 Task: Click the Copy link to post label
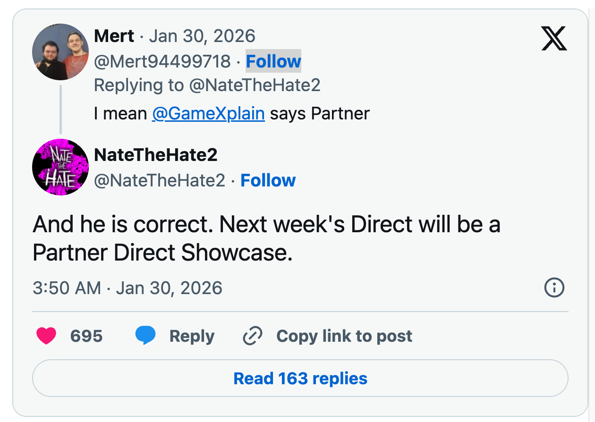[344, 336]
